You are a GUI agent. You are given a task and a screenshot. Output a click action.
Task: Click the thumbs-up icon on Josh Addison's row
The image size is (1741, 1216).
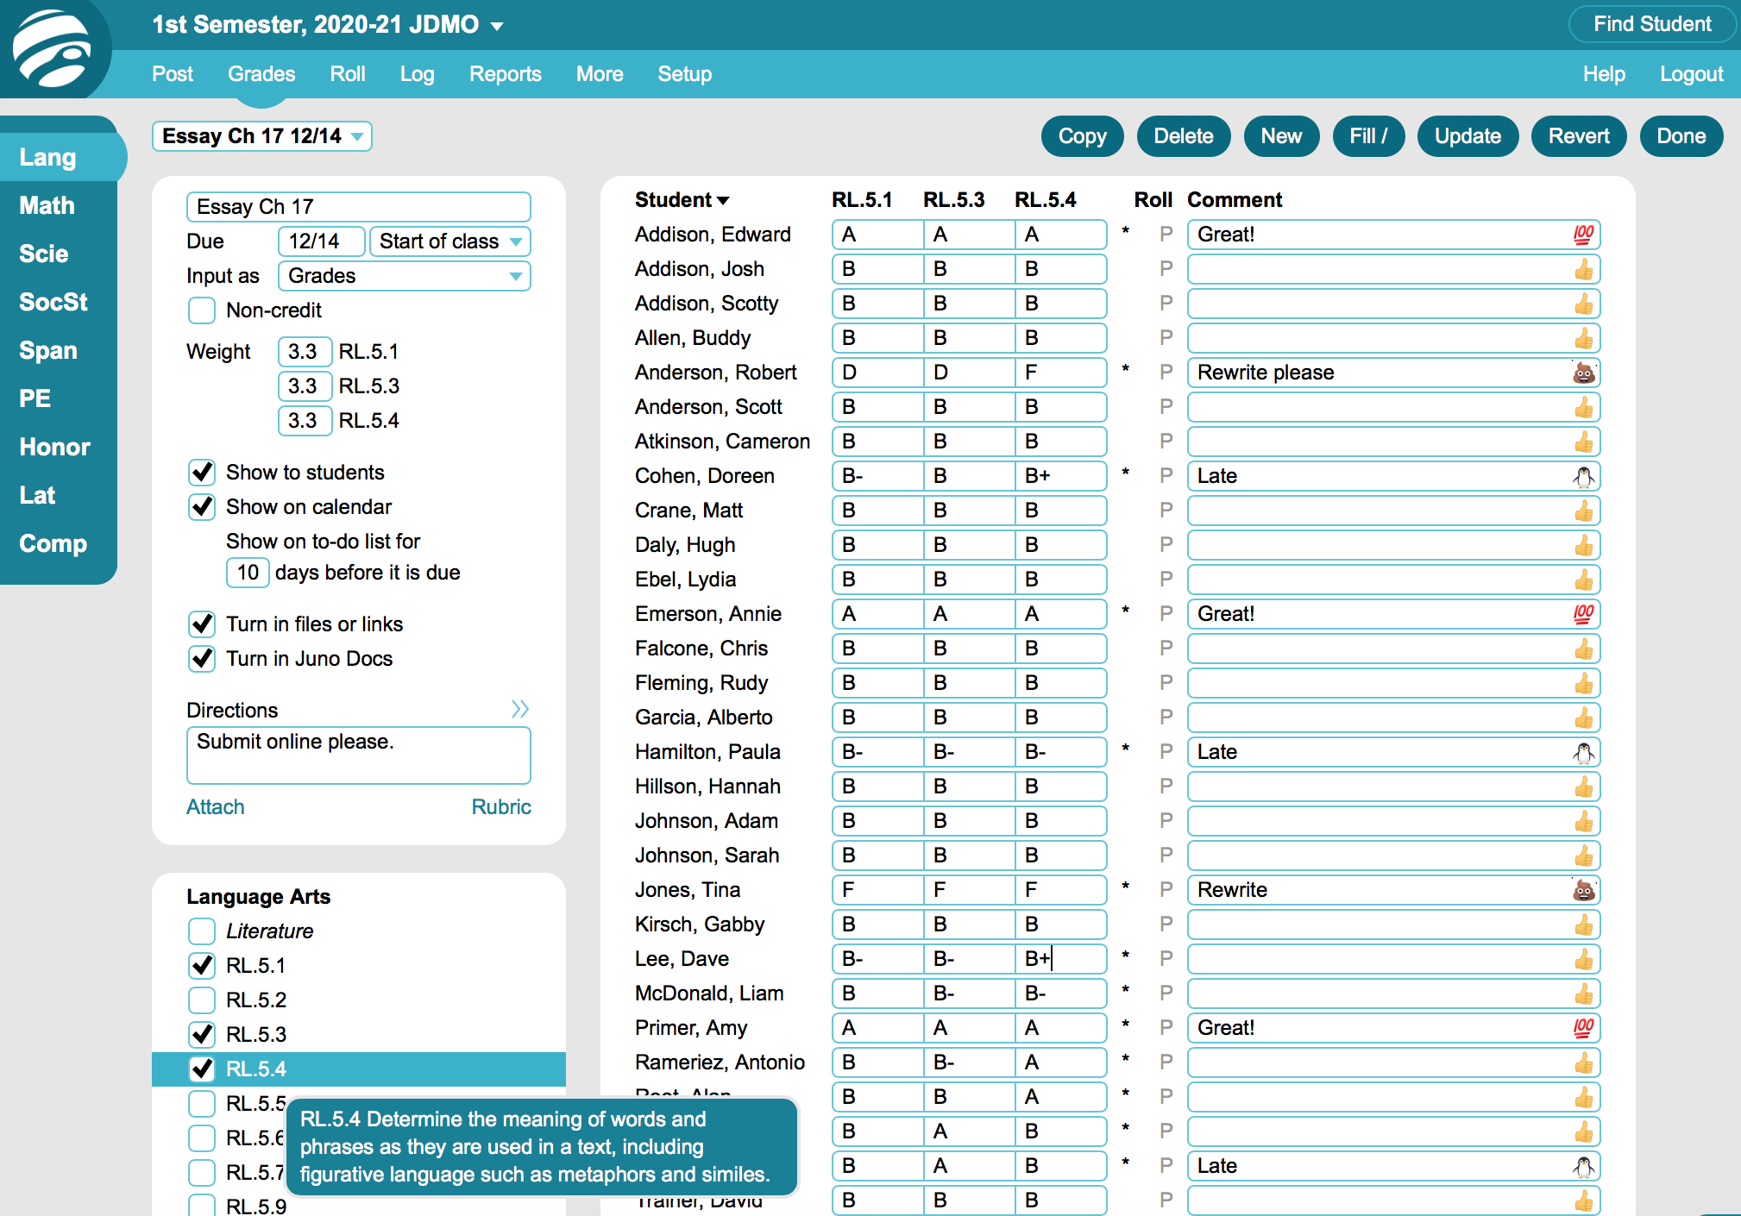(1582, 268)
